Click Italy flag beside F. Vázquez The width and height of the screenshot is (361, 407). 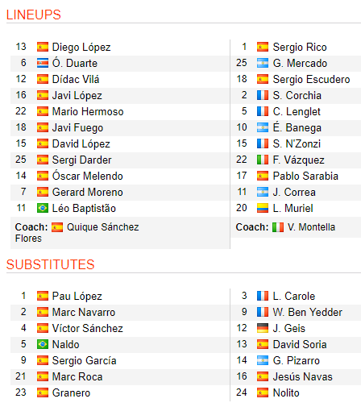263,160
